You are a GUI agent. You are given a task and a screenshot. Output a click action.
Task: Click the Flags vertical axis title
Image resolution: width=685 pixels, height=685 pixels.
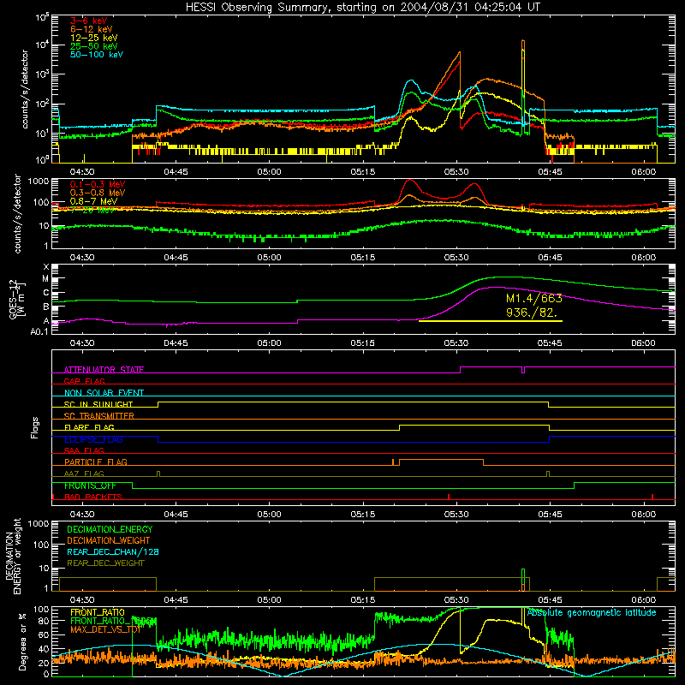click(x=35, y=427)
